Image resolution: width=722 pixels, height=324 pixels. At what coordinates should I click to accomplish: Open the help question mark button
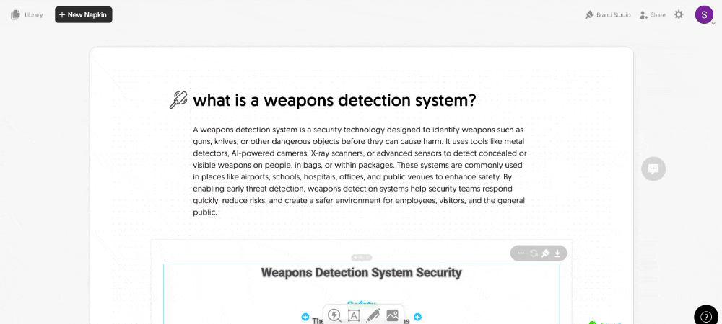pyautogui.click(x=705, y=317)
